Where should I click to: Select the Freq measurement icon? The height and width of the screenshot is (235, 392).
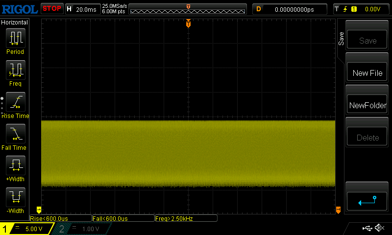[x=16, y=70]
